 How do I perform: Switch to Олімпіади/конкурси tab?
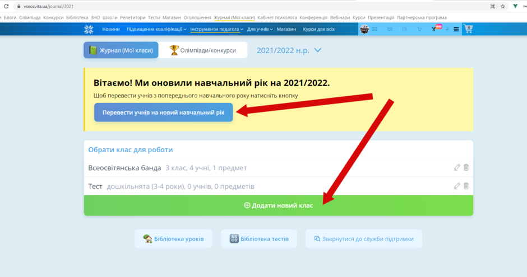tap(202, 50)
